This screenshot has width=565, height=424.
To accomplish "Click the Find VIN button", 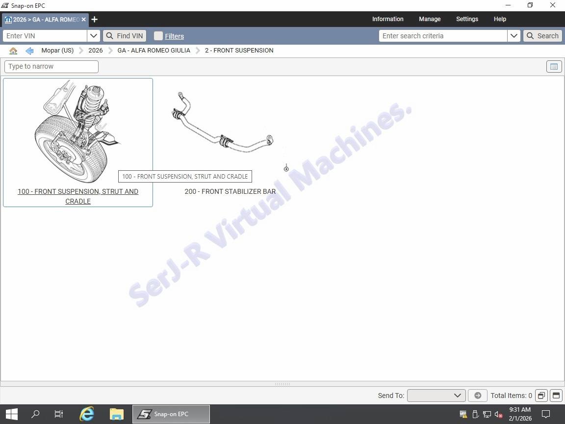I will coord(125,36).
